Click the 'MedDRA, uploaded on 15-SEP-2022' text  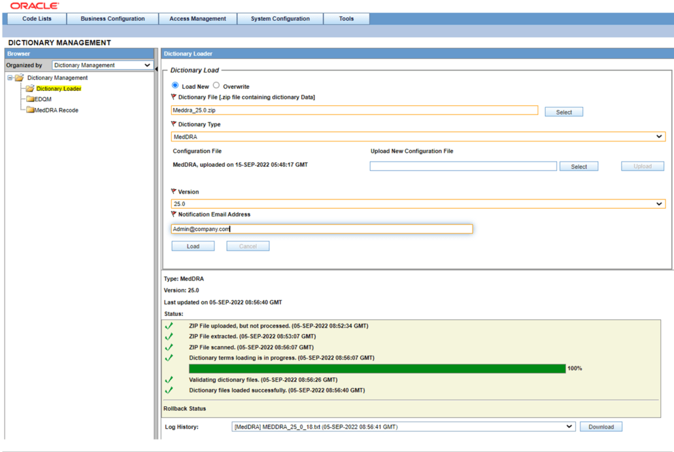tap(241, 165)
